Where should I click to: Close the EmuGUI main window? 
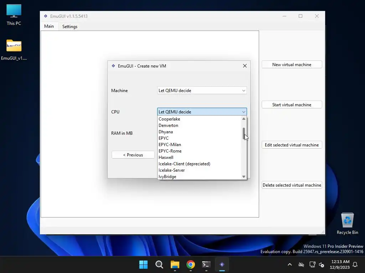click(x=317, y=16)
